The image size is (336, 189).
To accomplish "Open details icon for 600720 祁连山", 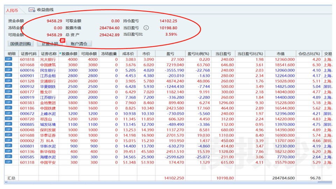I will (8, 119).
